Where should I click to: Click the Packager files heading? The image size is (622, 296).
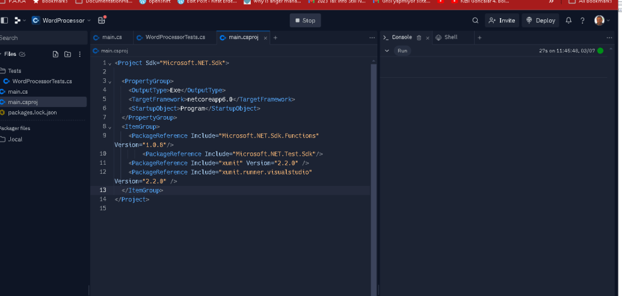(14, 128)
